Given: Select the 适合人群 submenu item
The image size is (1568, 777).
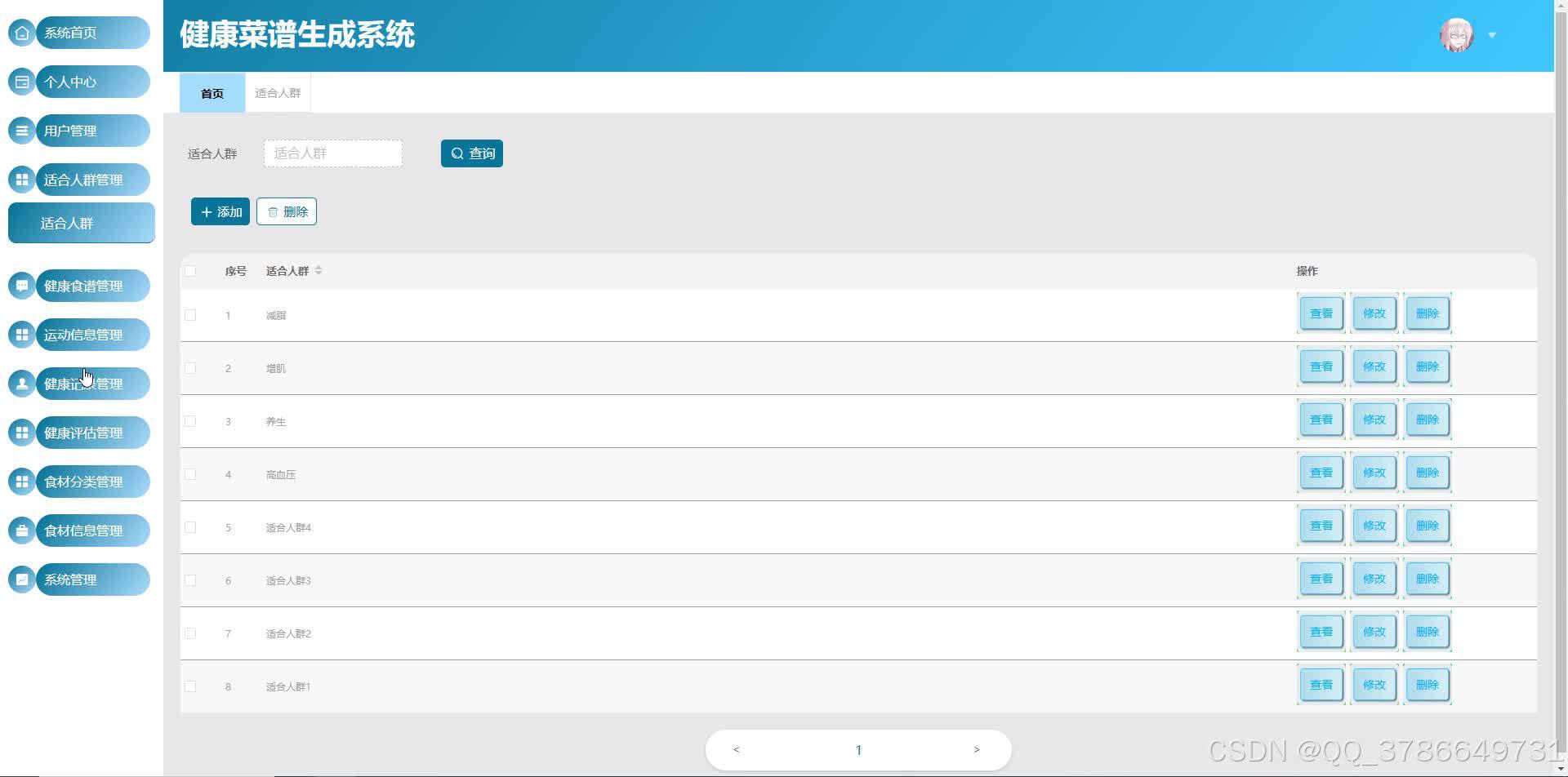Looking at the screenshot, I should click(82, 223).
